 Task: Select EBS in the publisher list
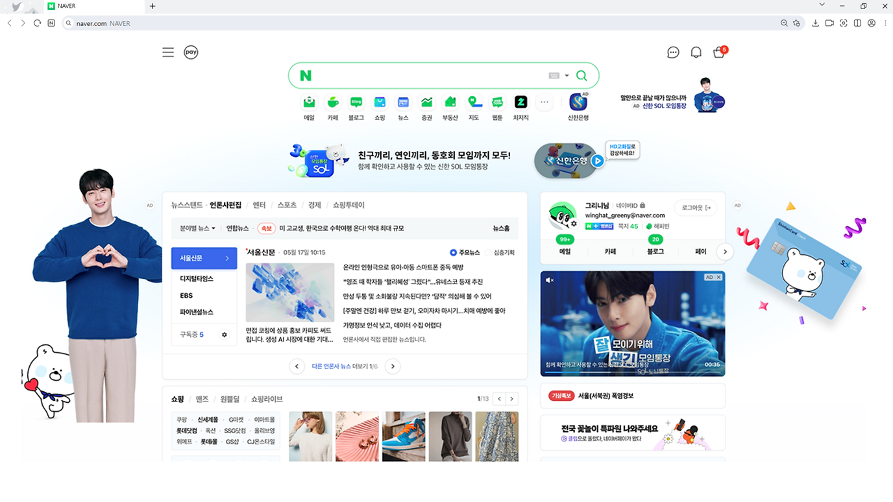pyautogui.click(x=186, y=295)
